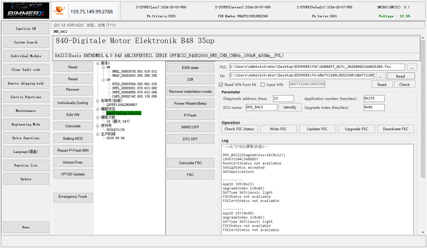Click IMMO OFF button

[190, 127]
